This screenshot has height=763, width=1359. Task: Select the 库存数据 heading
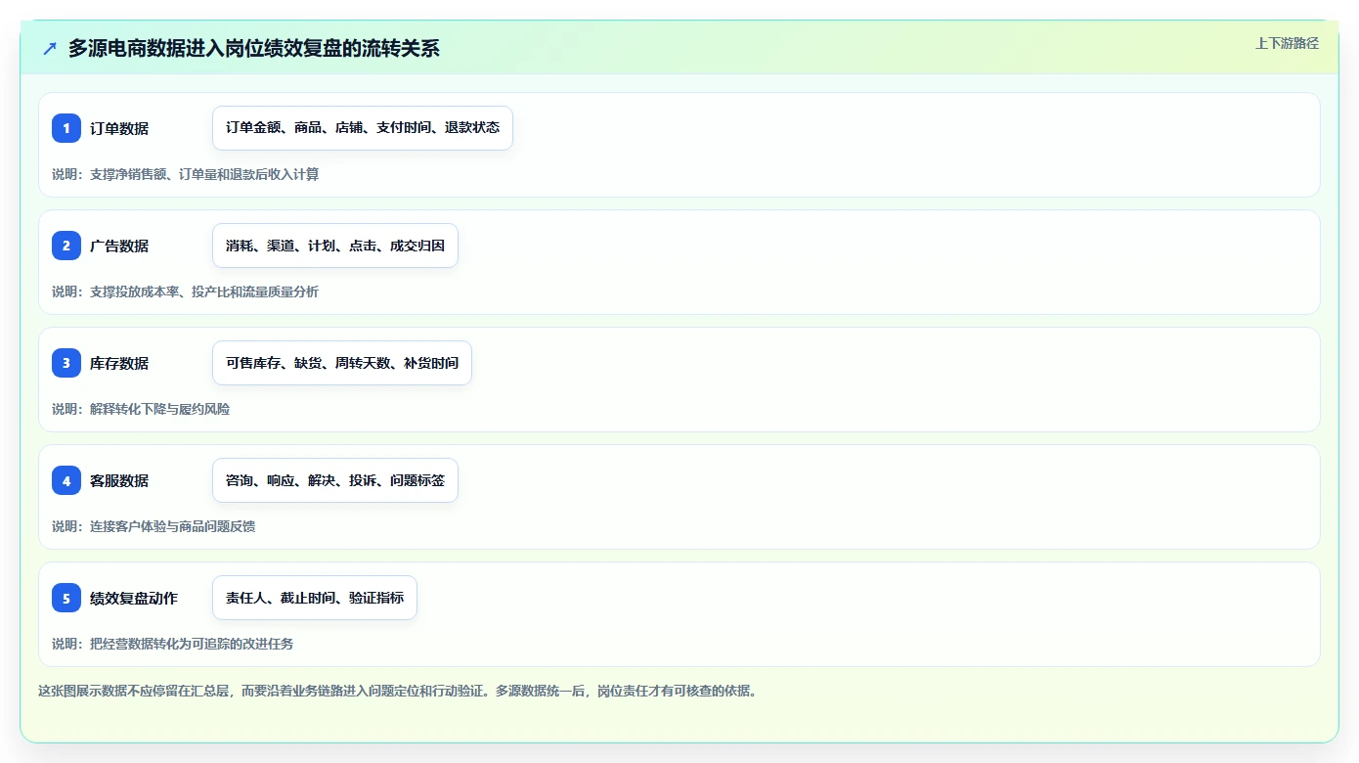[119, 363]
